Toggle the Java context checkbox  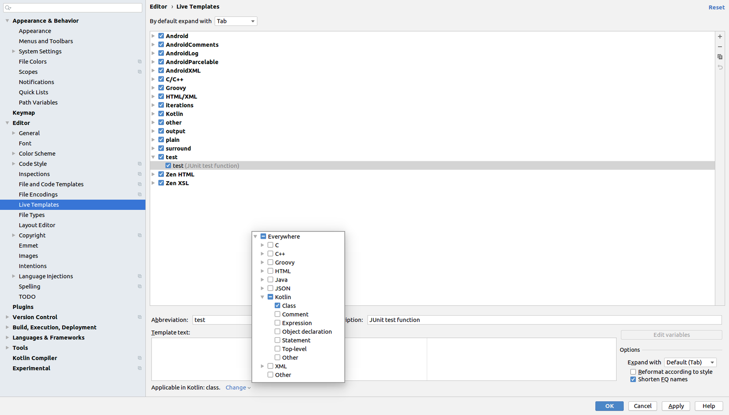270,279
